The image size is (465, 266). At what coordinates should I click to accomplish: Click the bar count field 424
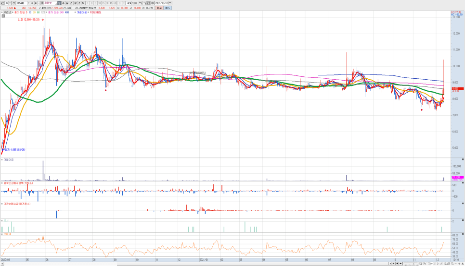point(129,3)
